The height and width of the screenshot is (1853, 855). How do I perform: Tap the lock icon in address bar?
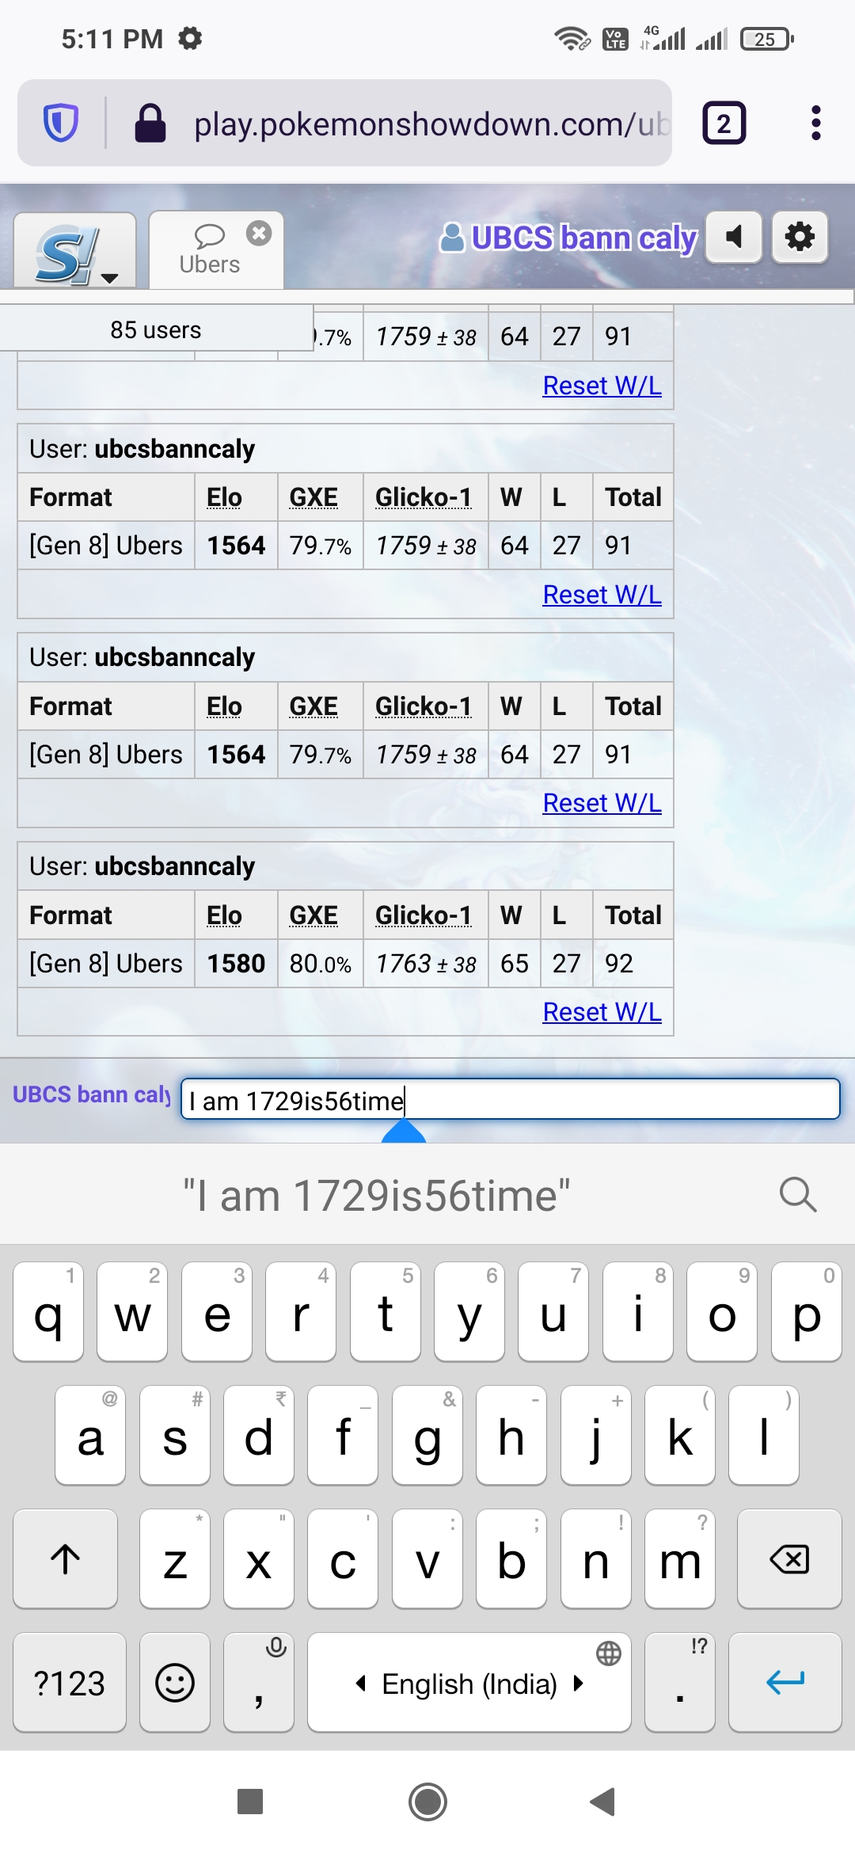[x=150, y=123]
